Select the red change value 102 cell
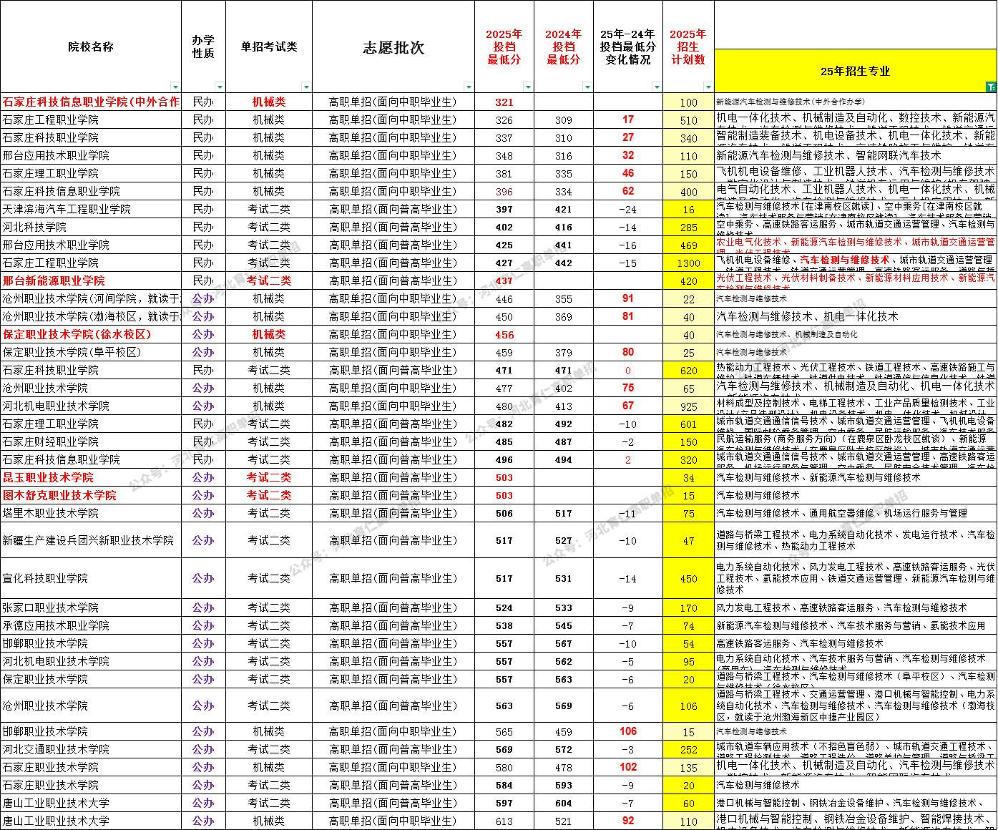This screenshot has width=998, height=830. tap(628, 767)
